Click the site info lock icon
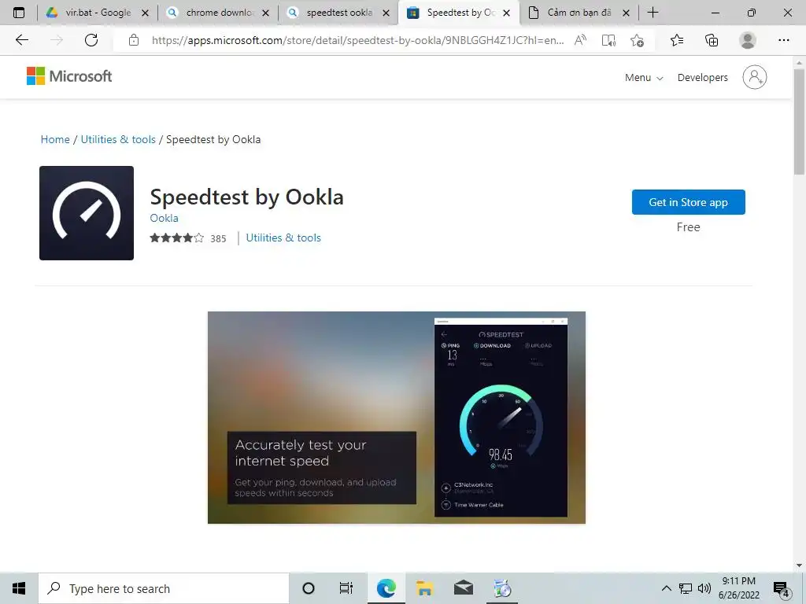 pyautogui.click(x=134, y=40)
